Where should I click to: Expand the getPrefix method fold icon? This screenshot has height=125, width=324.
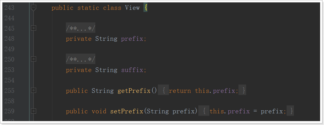point(33,90)
